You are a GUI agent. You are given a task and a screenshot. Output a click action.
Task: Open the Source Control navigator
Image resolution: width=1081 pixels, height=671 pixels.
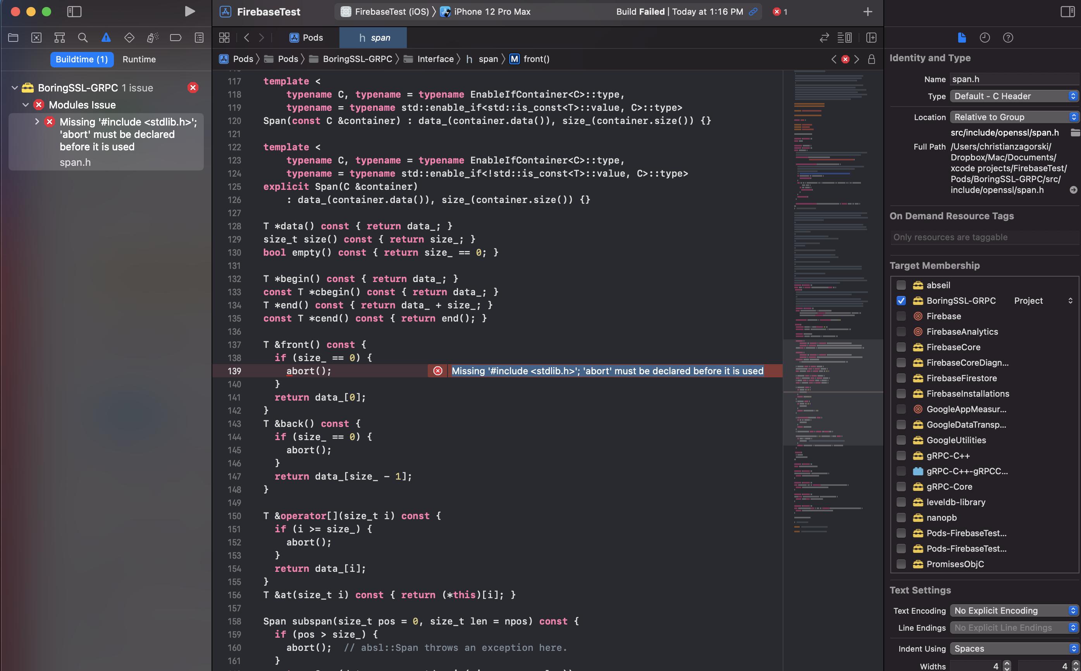click(36, 38)
